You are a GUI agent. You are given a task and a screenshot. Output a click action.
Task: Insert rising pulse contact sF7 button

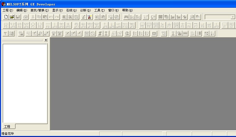tap(76, 25)
